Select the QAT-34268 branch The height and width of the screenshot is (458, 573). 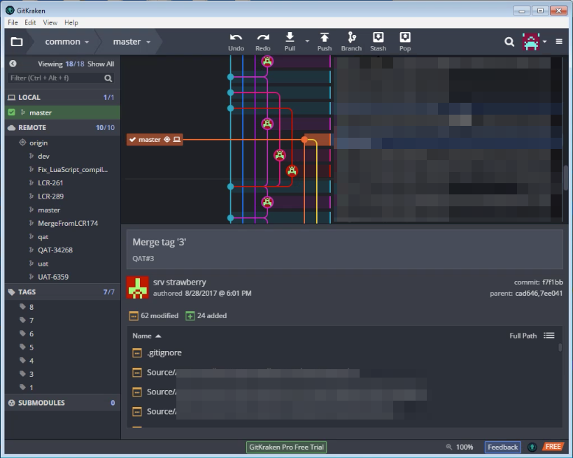(x=55, y=250)
